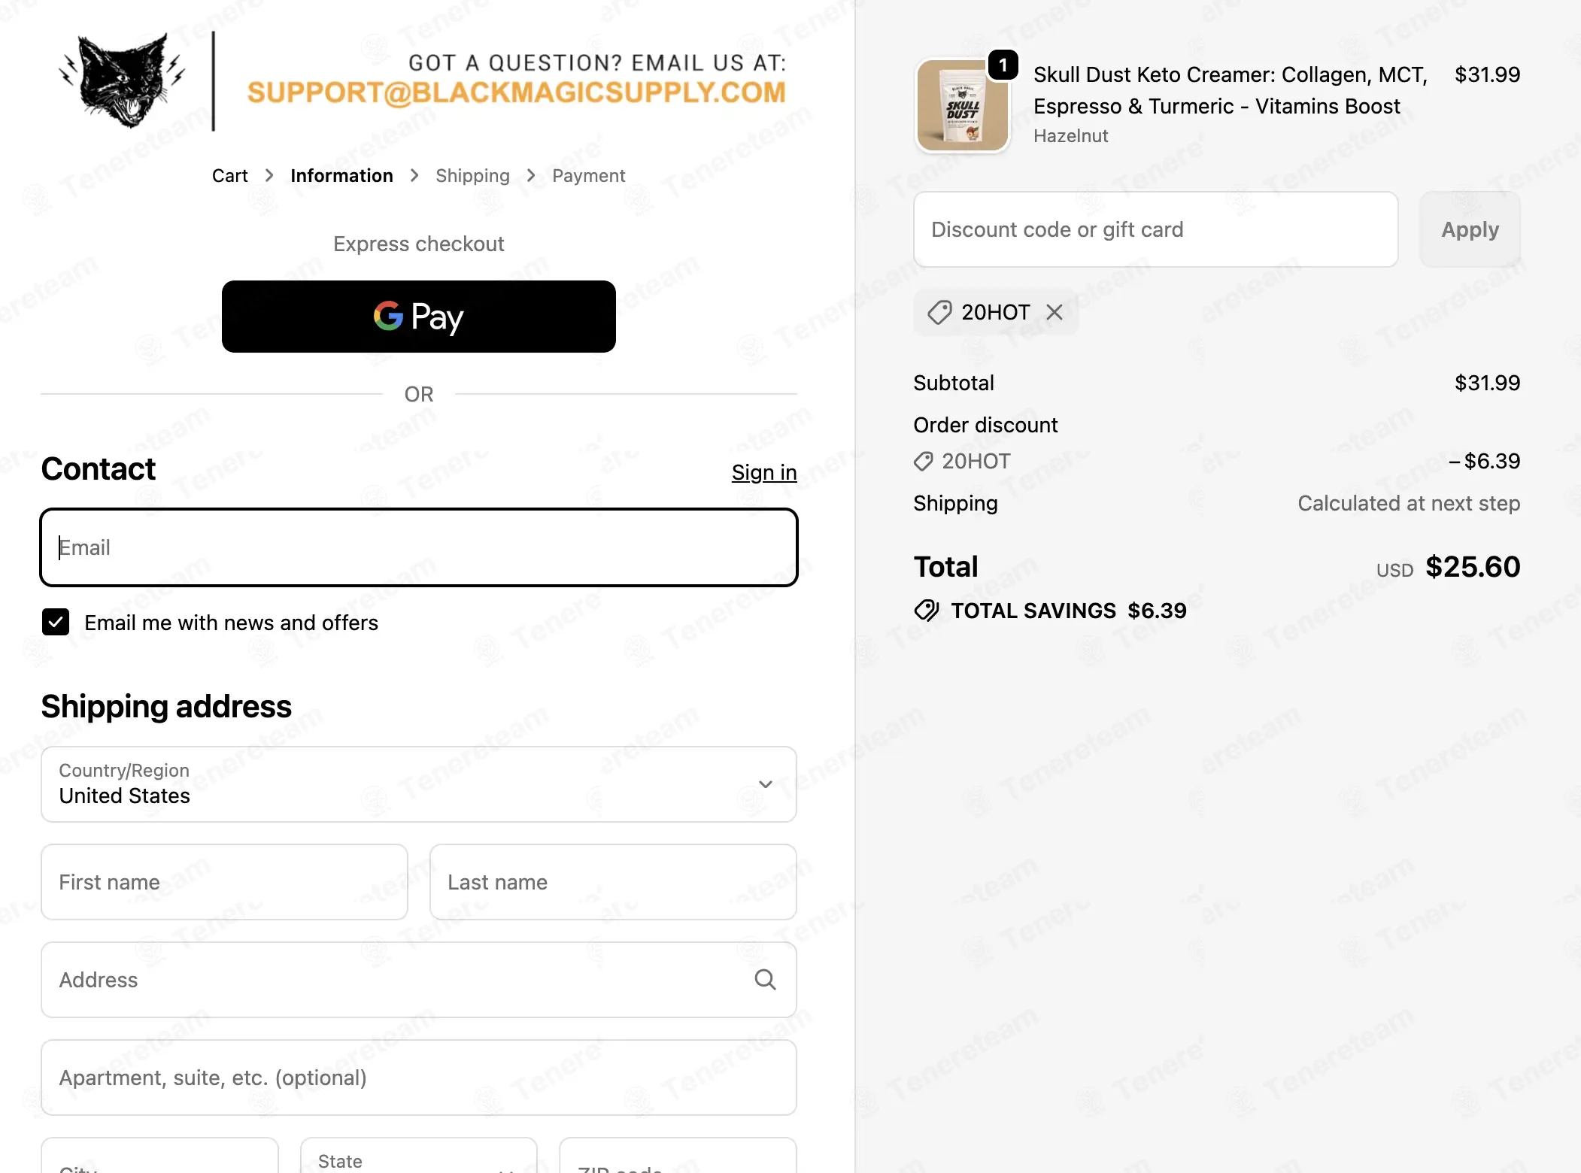The image size is (1581, 1173).
Task: Click the Total Savings tag icon
Action: click(x=927, y=611)
